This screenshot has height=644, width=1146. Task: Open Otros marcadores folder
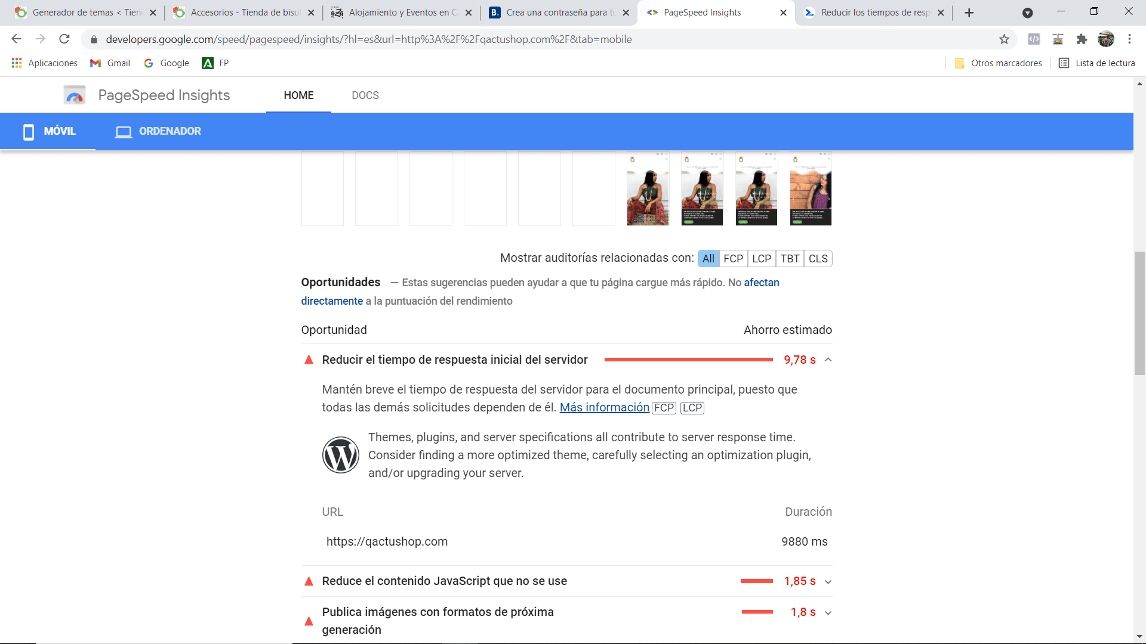point(999,63)
